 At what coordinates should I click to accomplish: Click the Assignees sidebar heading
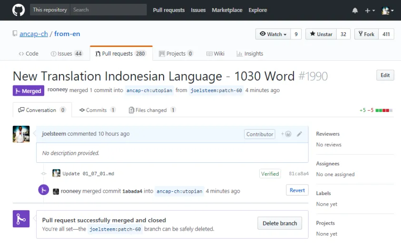328,164
